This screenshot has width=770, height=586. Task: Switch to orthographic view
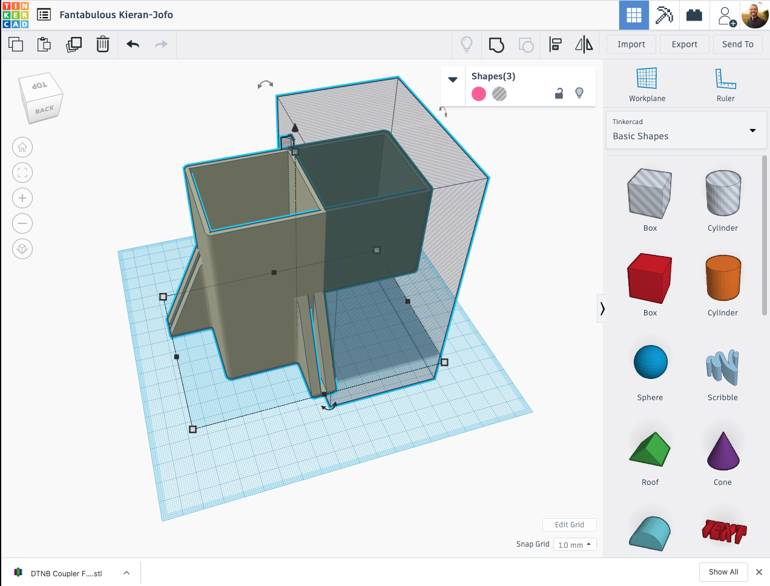click(x=22, y=249)
